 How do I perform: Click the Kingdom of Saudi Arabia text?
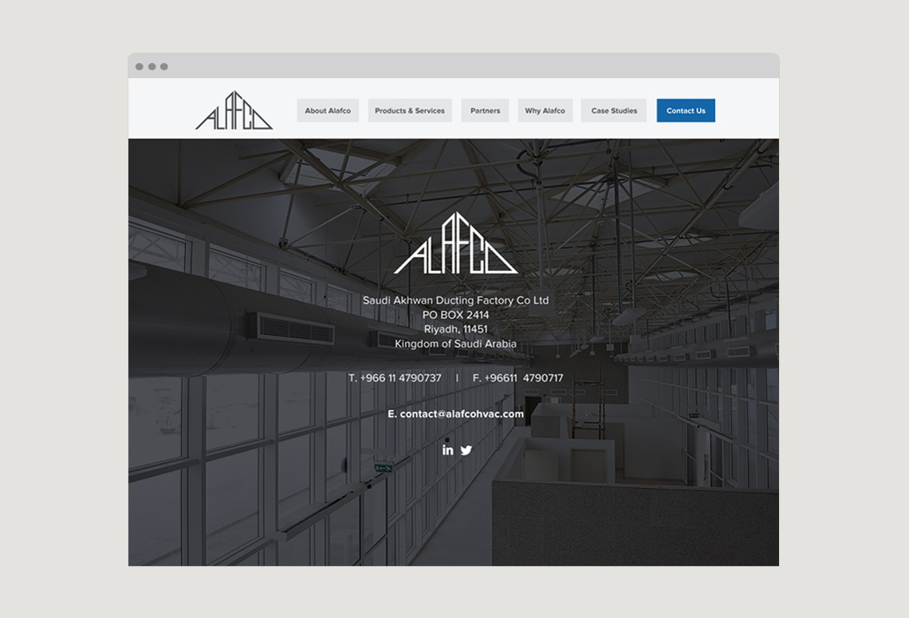click(455, 344)
